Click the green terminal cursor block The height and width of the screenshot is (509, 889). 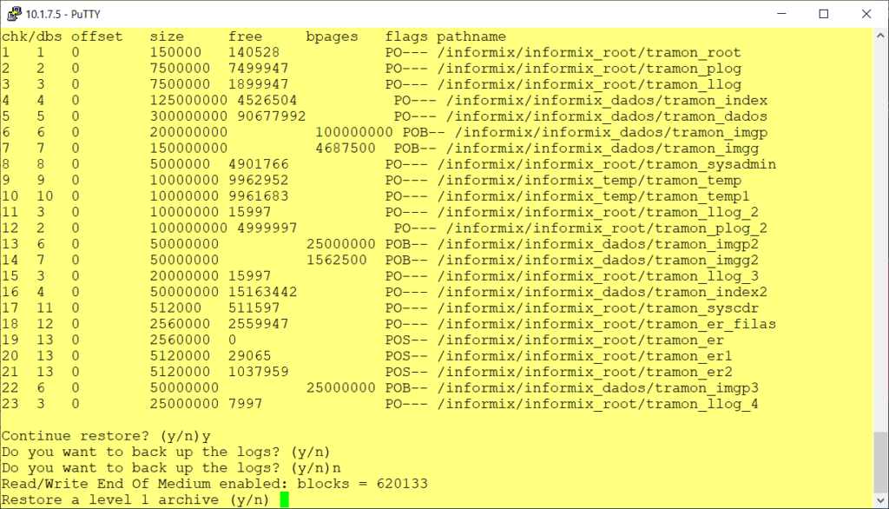(x=283, y=499)
